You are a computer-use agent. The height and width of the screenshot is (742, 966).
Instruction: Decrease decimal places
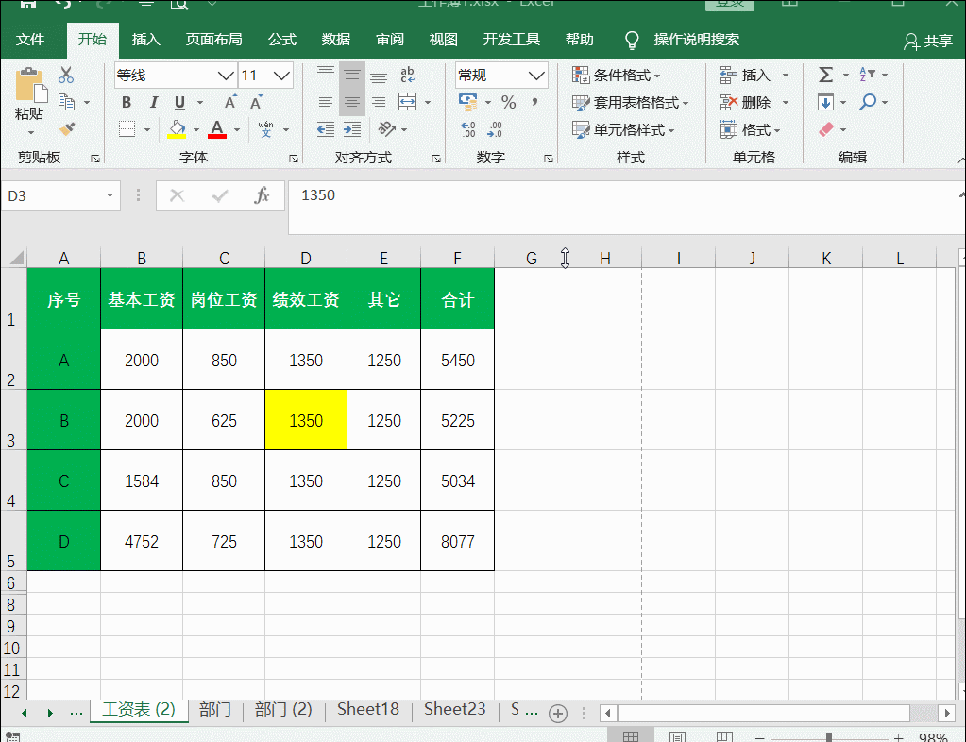[495, 129]
